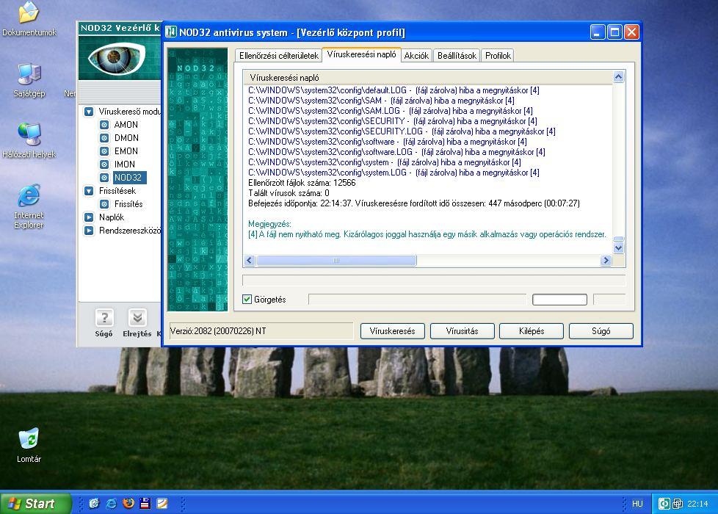718x514 pixels.
Task: Click the AMON module icon in the tree
Action: coord(104,125)
